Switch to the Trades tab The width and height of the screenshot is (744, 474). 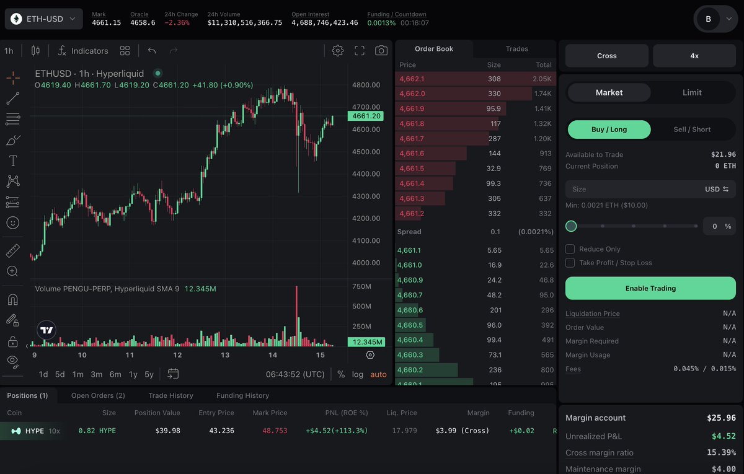click(516, 48)
